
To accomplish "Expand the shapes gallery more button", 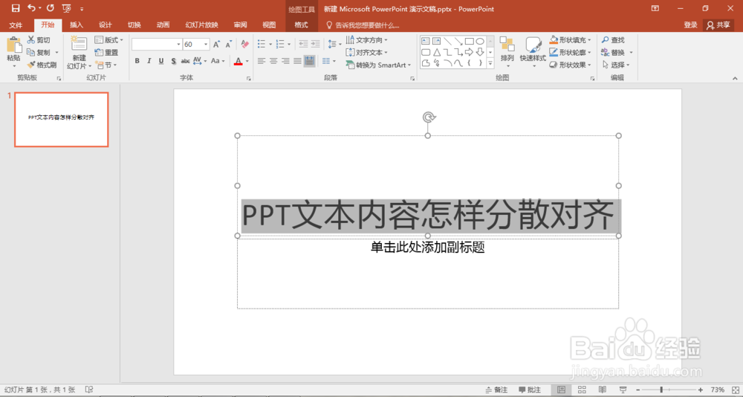I will tap(490, 62).
